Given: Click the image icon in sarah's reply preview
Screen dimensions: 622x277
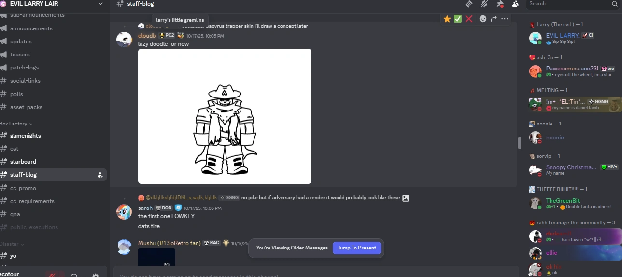Looking at the screenshot, I should (x=406, y=198).
